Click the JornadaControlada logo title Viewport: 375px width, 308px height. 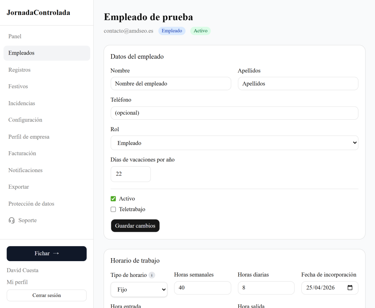click(x=38, y=13)
